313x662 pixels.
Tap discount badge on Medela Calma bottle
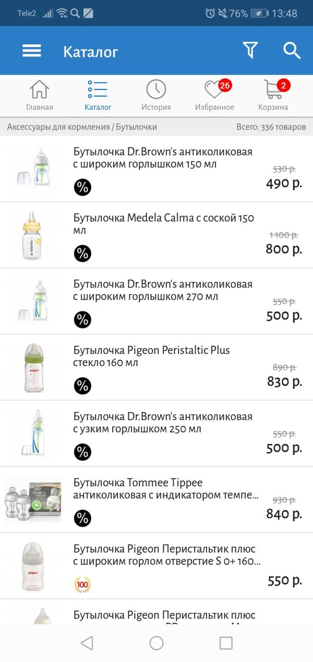coord(82,254)
